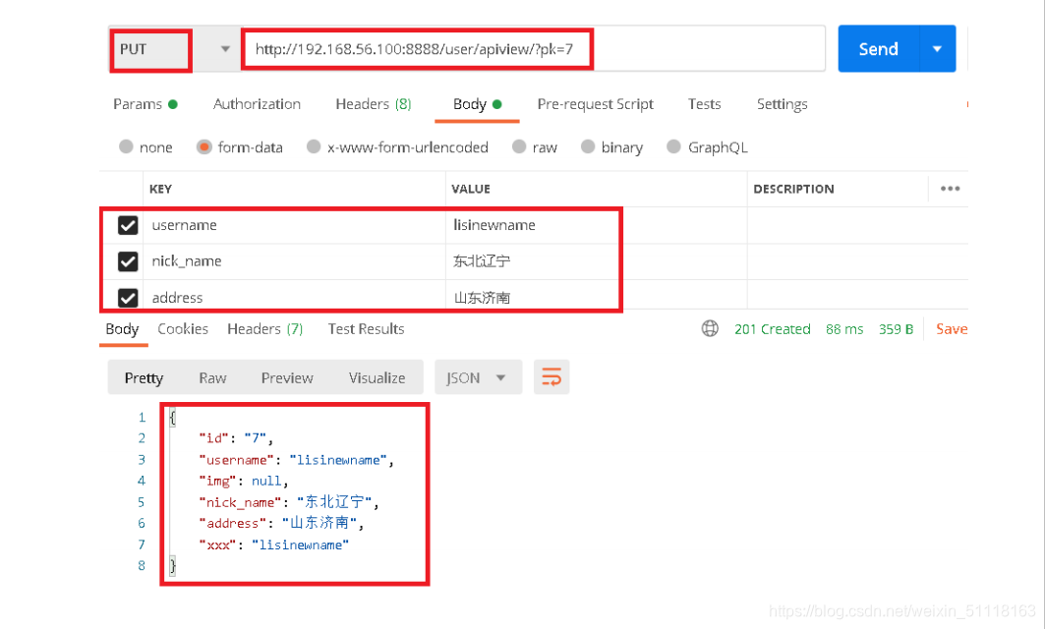
Task: Select the x-www-form-urlencoded radio button
Action: pos(314,146)
